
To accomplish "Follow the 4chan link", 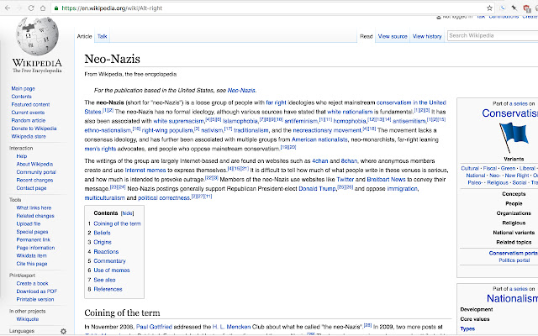I will point(319,160).
